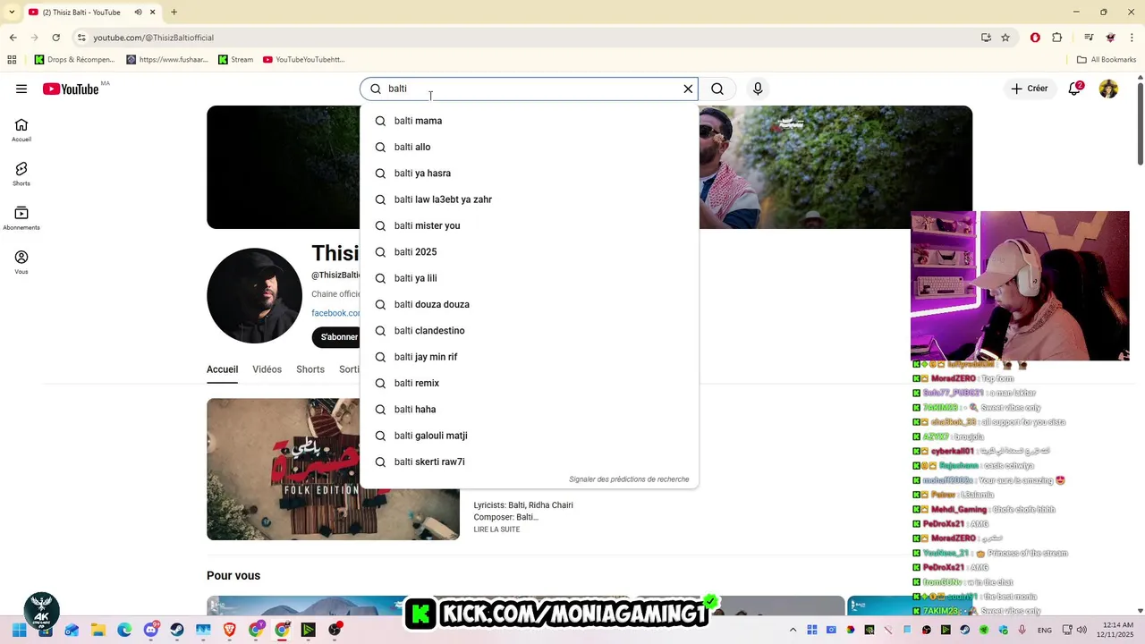1145x644 pixels.
Task: Open the Stream bookmark
Action: 236,60
